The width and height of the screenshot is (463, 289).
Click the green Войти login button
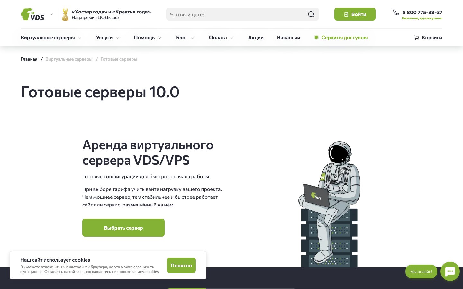[x=355, y=14]
